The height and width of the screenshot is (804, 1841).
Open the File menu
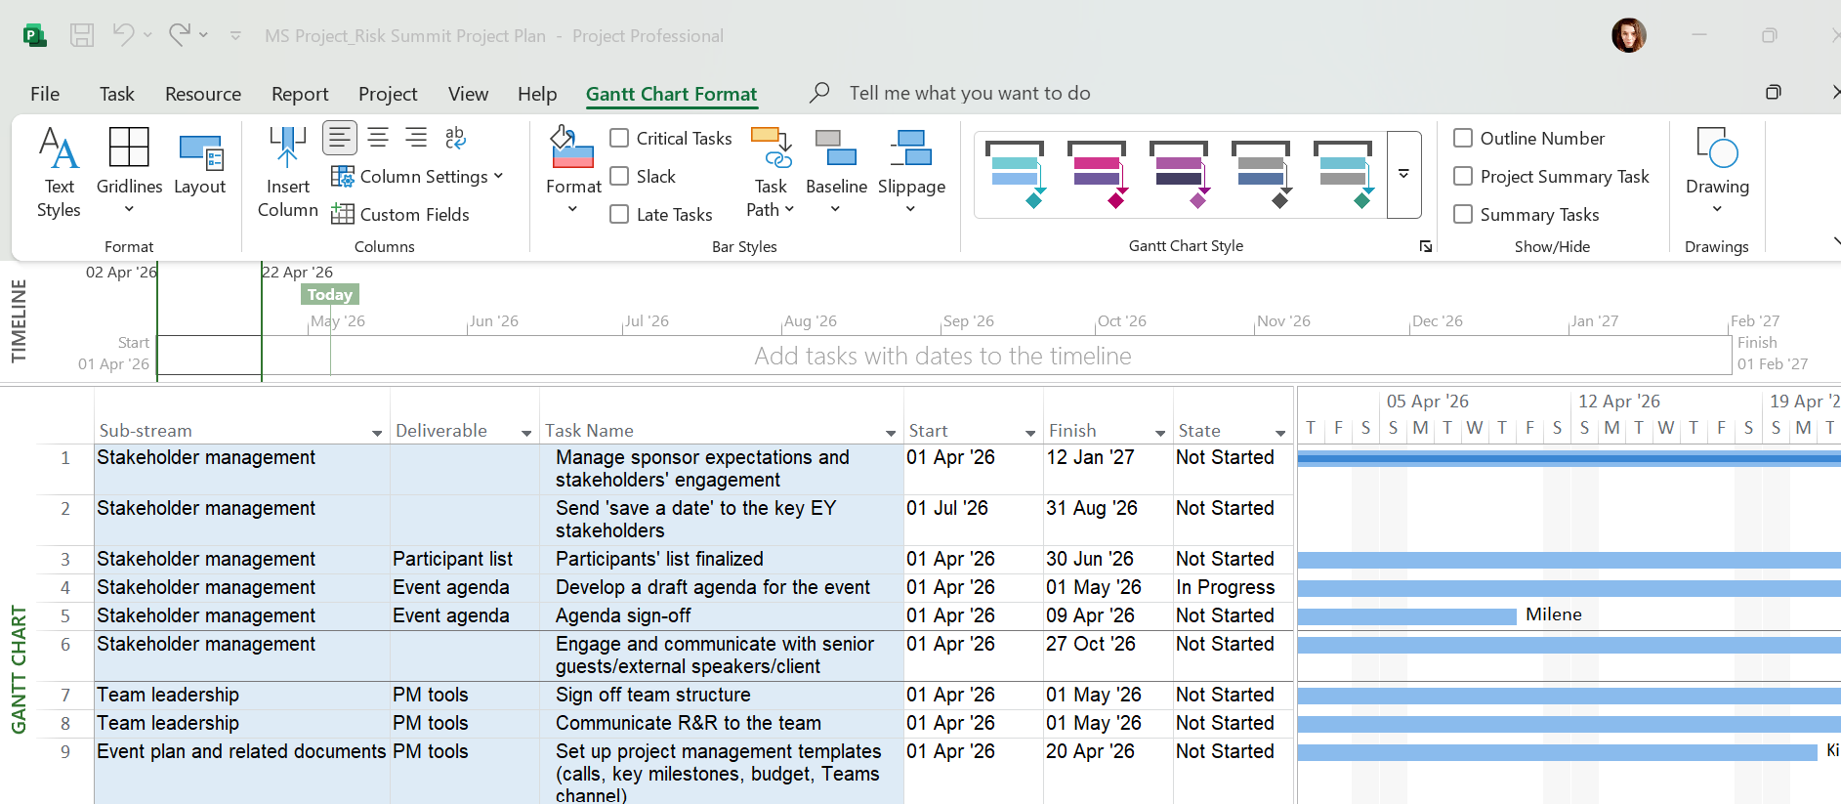click(x=45, y=94)
